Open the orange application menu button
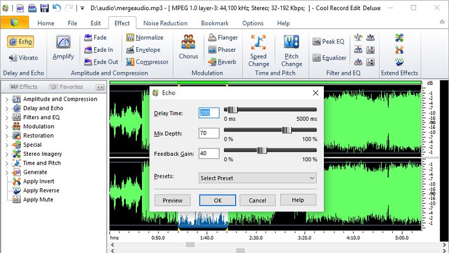This screenshot has width=449, height=253. (x=15, y=22)
